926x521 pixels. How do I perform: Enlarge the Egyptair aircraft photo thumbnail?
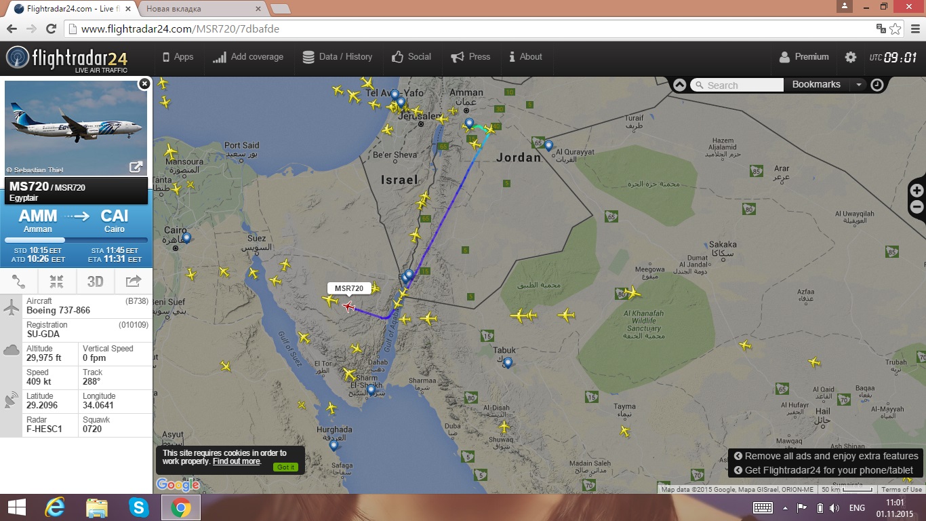[x=136, y=166]
